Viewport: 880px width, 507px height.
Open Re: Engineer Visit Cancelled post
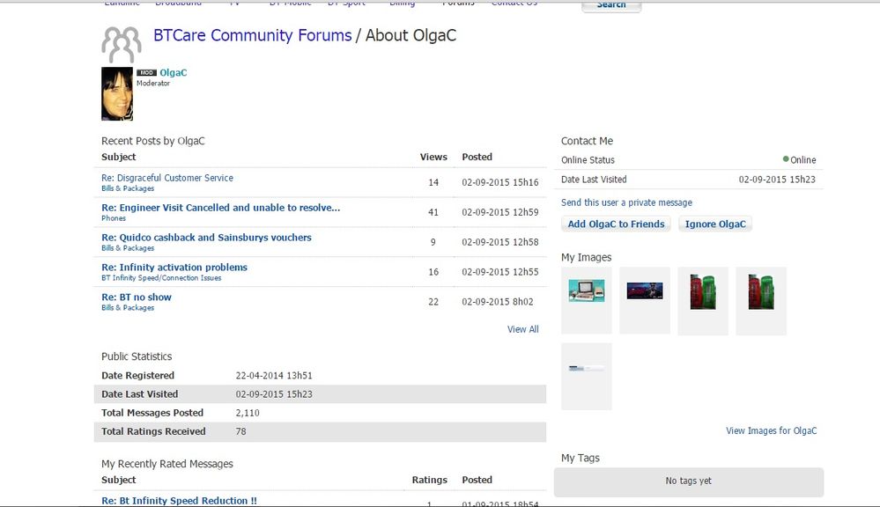point(220,208)
